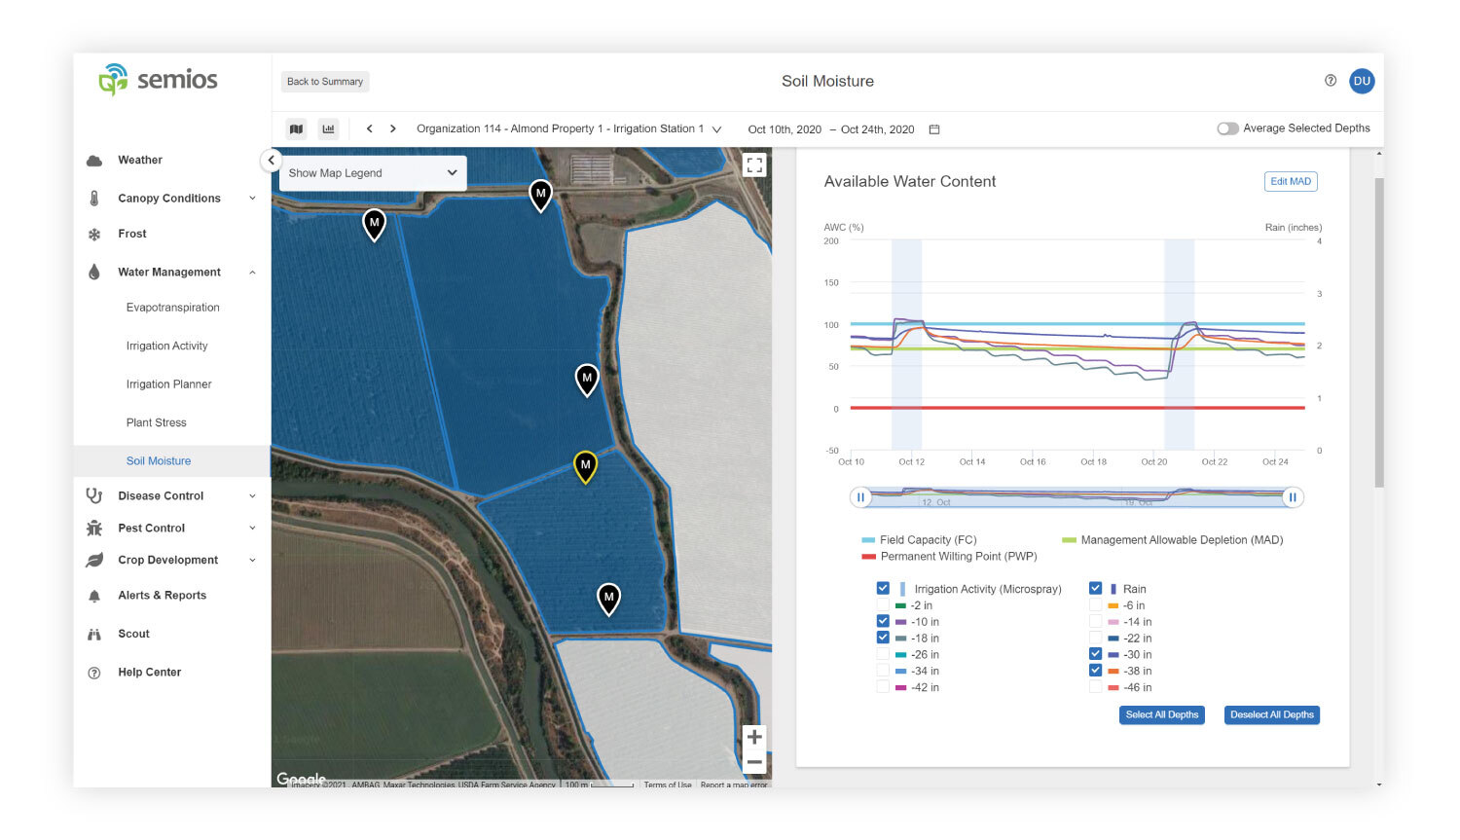Click the Pest Control bug icon

[x=94, y=528]
